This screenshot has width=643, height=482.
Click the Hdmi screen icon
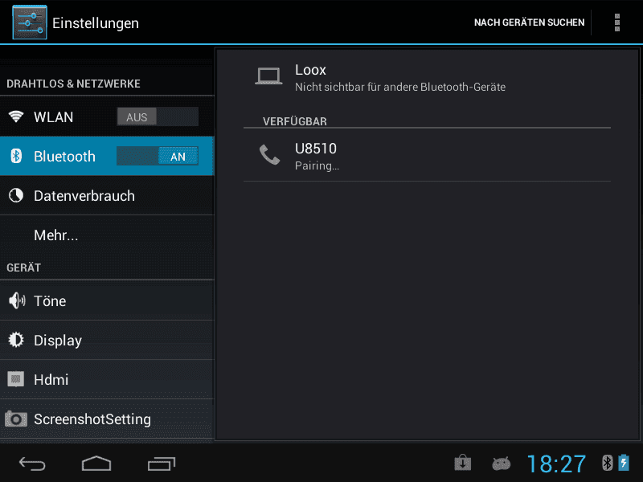tap(16, 379)
